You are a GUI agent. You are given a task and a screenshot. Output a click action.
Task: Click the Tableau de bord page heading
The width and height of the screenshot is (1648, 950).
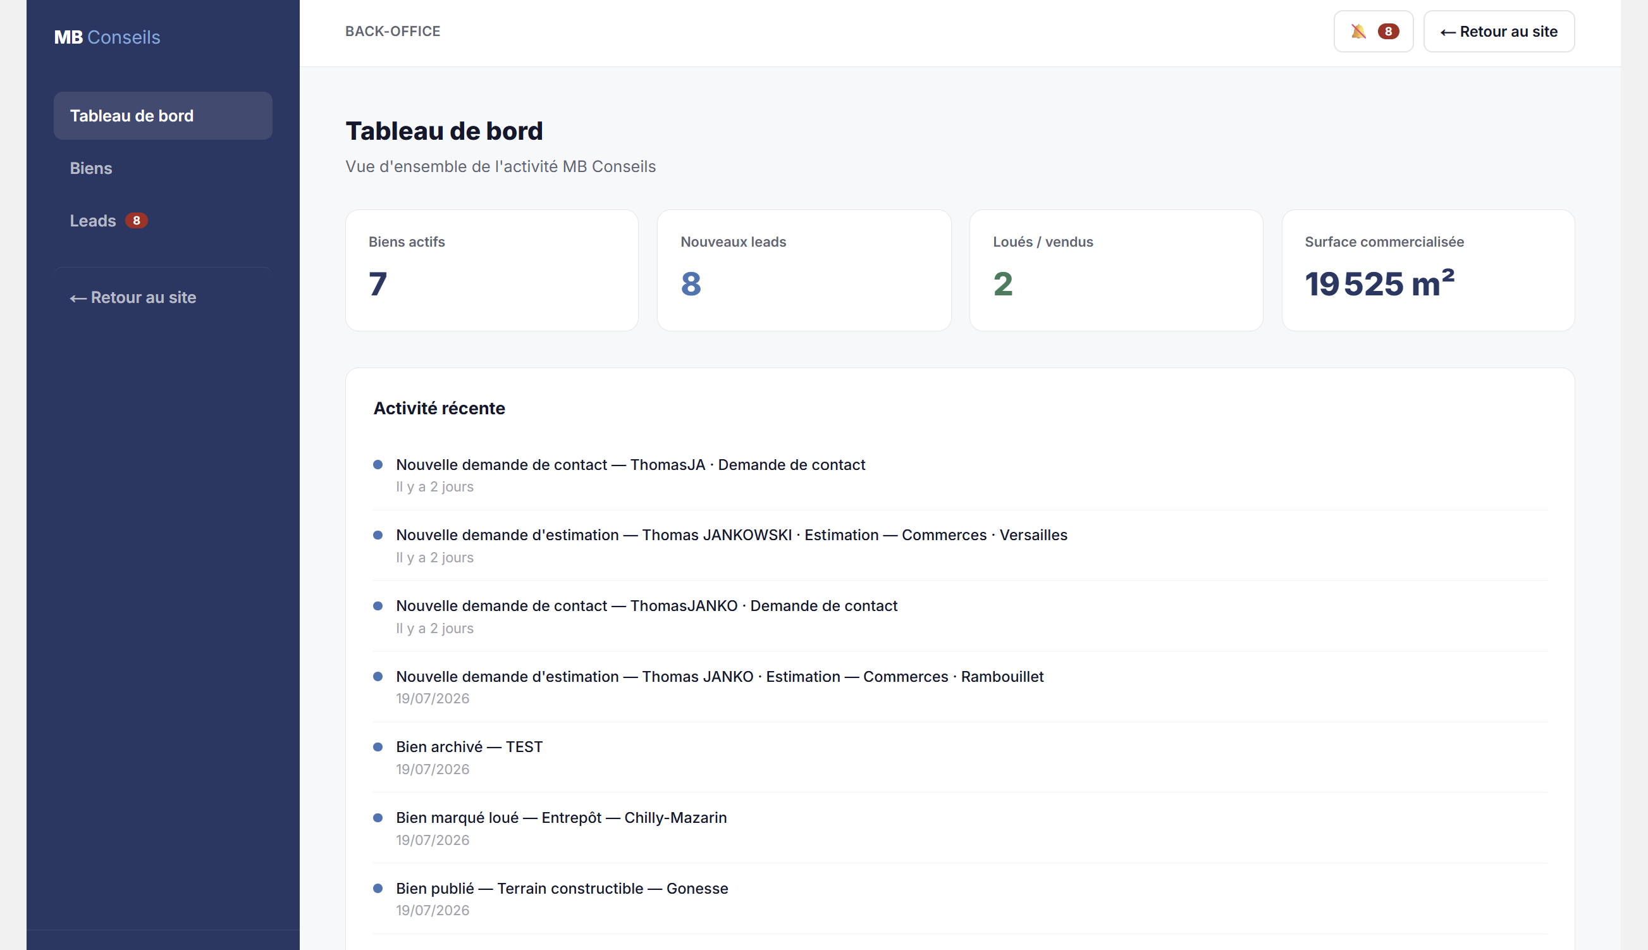pos(444,131)
